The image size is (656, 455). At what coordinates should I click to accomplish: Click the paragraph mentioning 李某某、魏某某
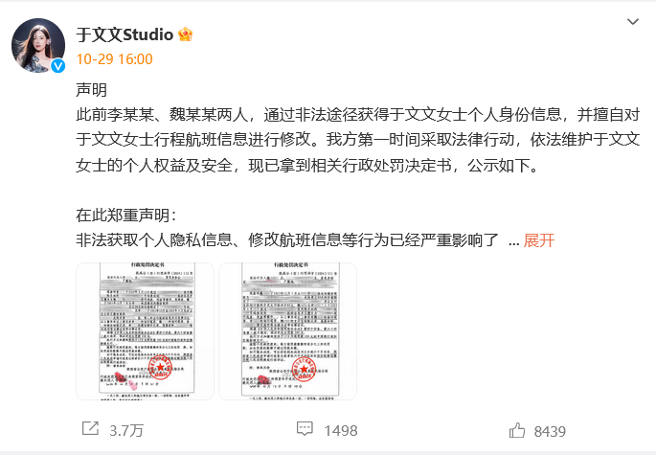(358, 140)
